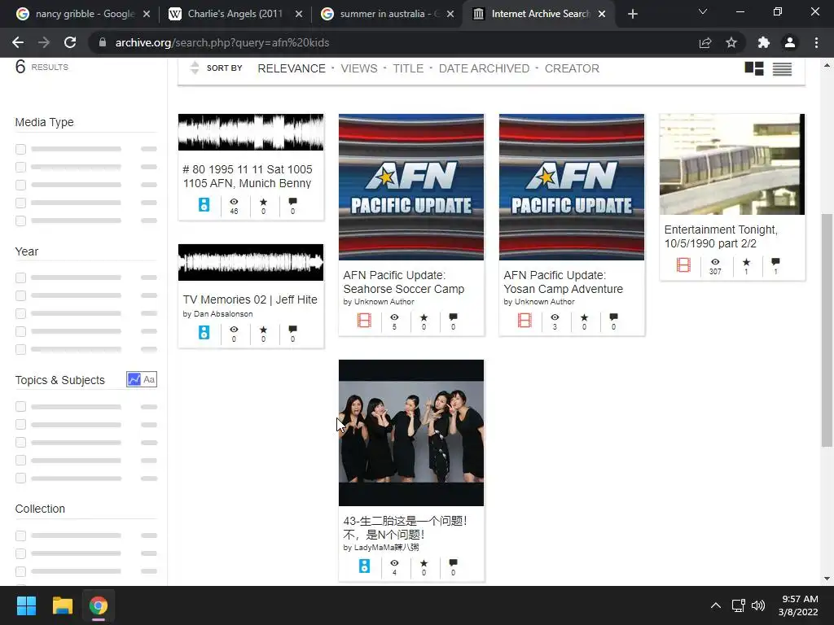The height and width of the screenshot is (625, 834).
Task: Open clock and date in taskbar
Action: (798, 605)
